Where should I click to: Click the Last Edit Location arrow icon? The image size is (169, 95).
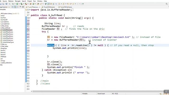68,4
